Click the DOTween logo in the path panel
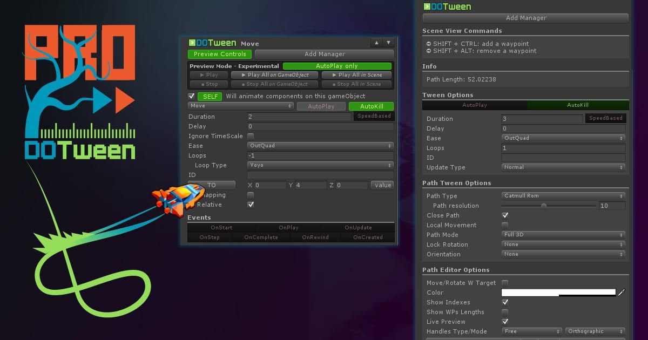Screen dimensions: 648x340 (447, 7)
